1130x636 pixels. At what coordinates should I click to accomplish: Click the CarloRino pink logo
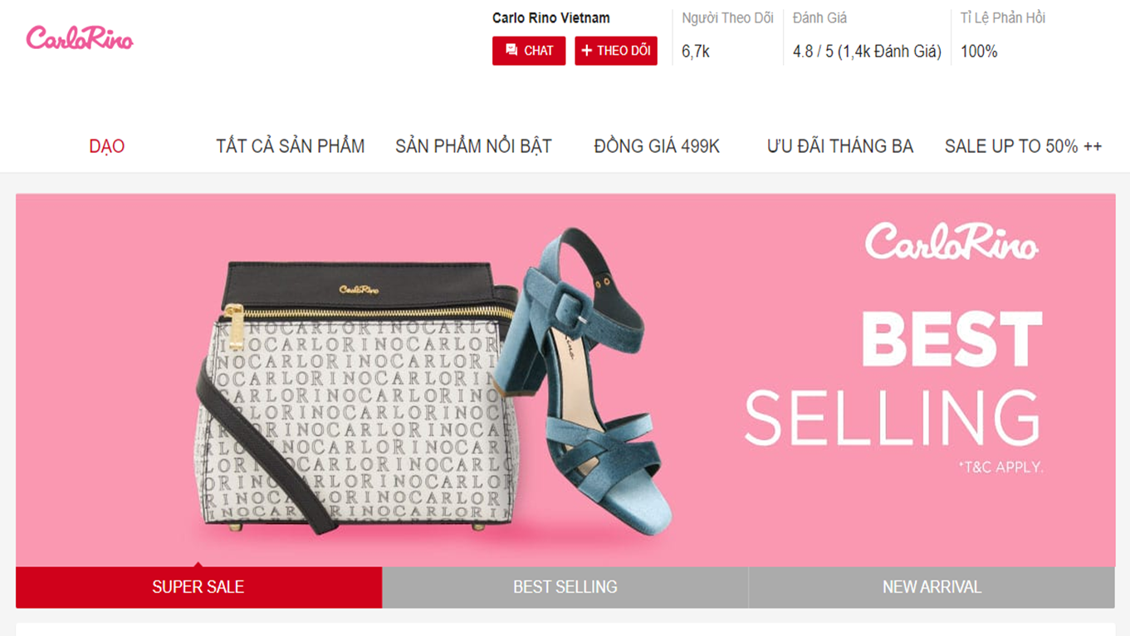click(80, 38)
